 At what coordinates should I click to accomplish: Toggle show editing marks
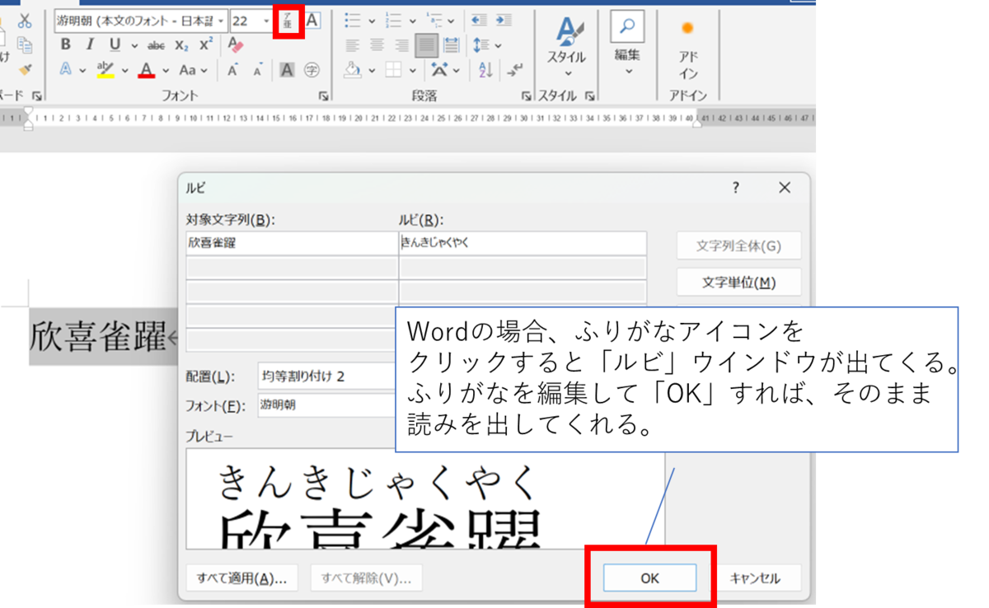tap(516, 71)
